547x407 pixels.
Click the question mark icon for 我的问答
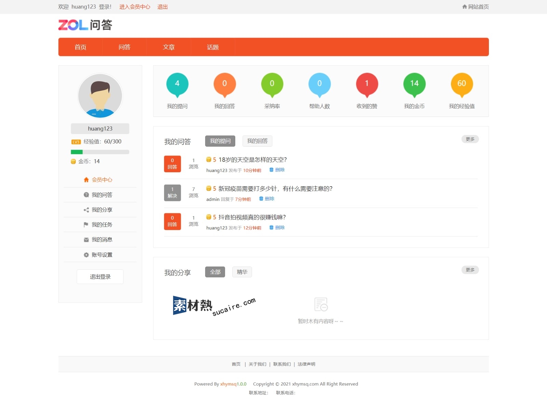pyautogui.click(x=86, y=195)
